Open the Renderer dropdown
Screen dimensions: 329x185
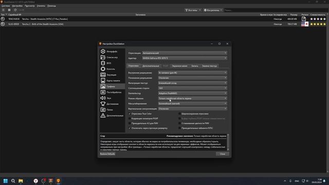[x=185, y=53]
